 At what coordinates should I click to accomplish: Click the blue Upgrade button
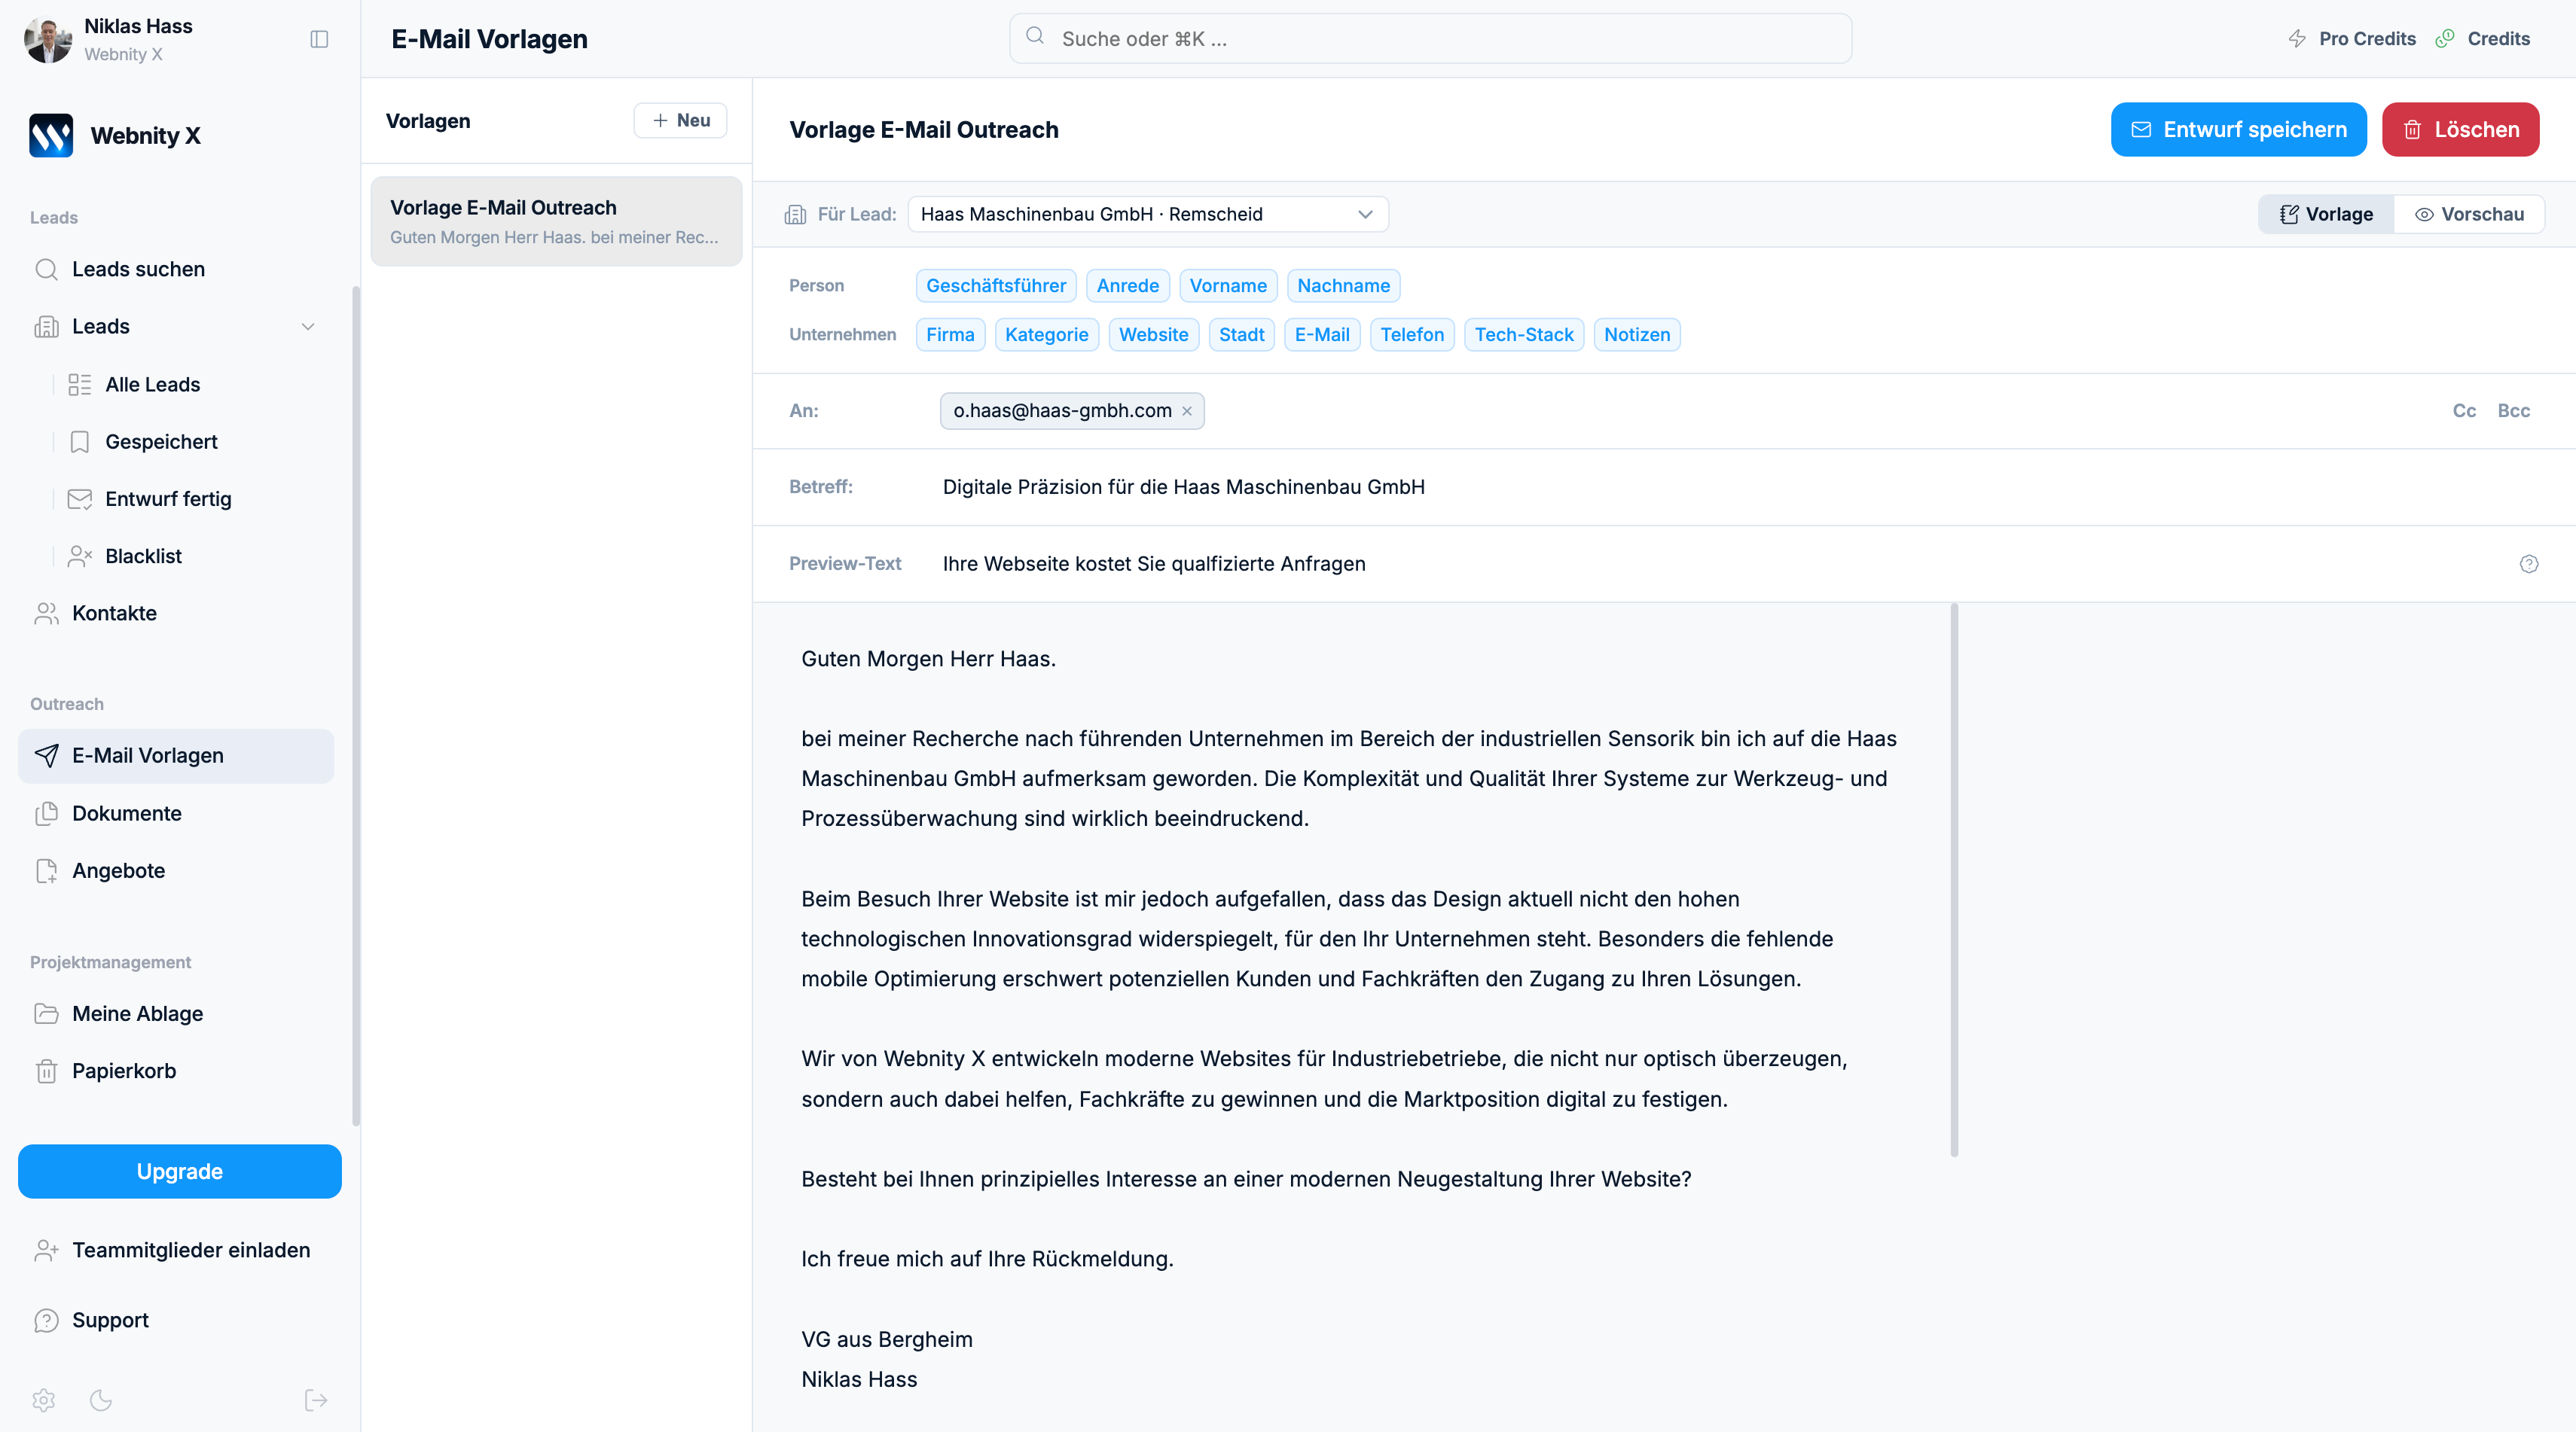tap(180, 1171)
